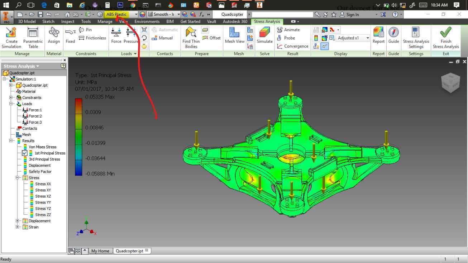Open the Environments ribbon tab

pos(147,21)
